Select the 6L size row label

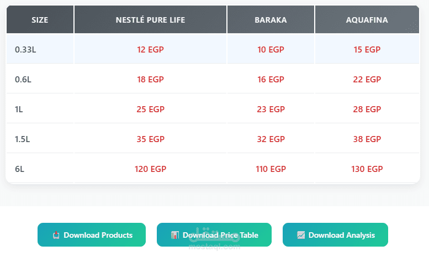(x=19, y=169)
